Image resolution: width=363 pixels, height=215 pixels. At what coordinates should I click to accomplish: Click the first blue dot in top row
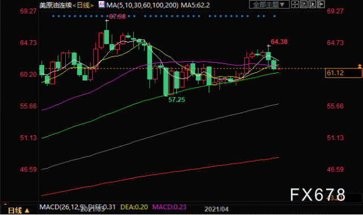point(53,16)
